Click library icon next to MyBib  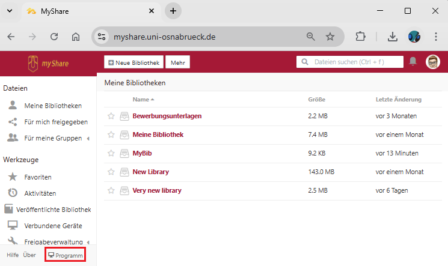pos(124,153)
